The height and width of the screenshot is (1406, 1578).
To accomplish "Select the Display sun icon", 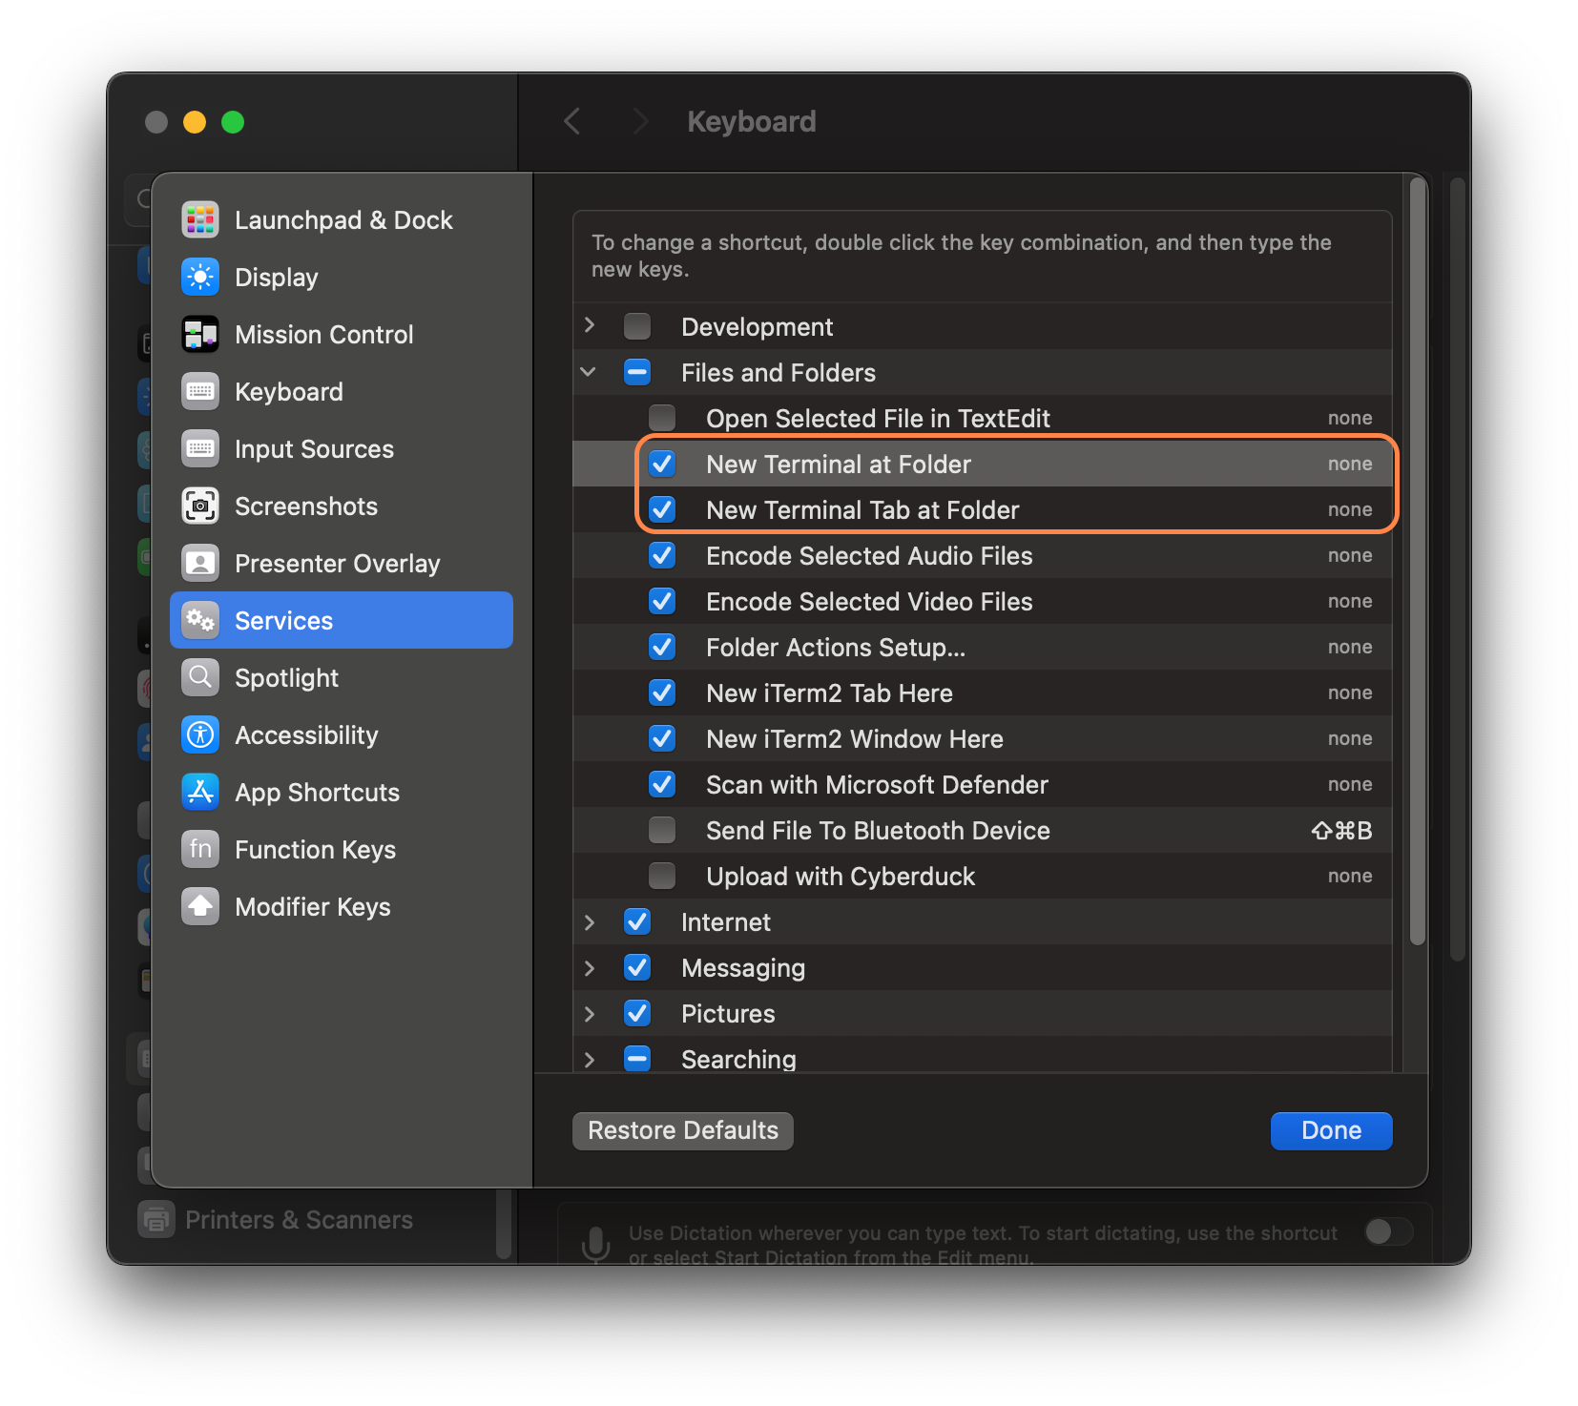I will tap(200, 278).
